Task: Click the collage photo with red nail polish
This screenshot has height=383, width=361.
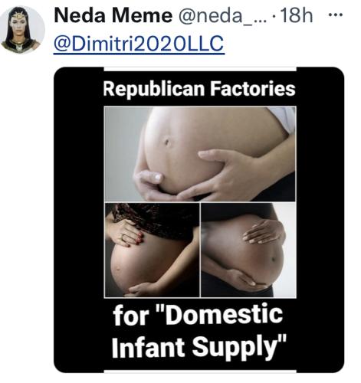Action: [x=153, y=250]
